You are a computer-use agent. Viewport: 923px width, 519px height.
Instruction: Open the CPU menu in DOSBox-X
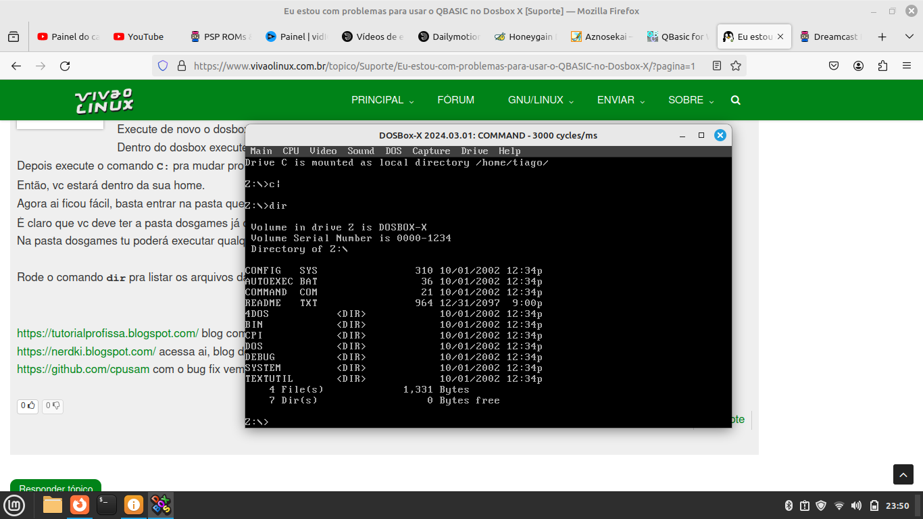point(291,151)
